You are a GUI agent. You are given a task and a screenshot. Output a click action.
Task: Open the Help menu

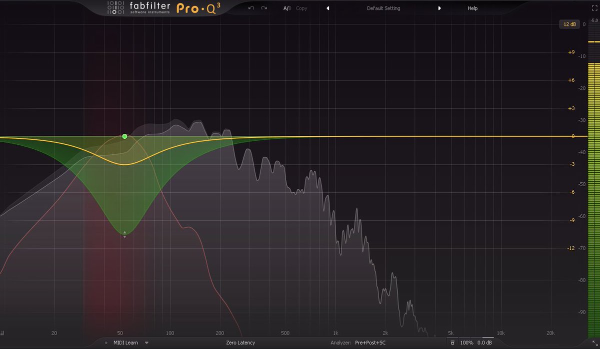pyautogui.click(x=472, y=8)
